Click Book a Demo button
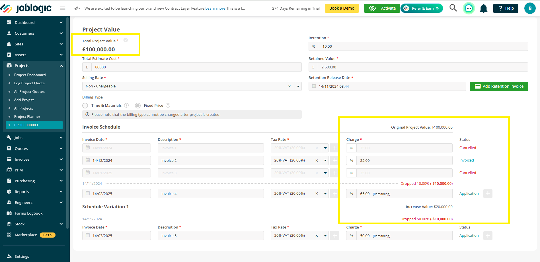Screen dimensions: 540x262 [342, 8]
